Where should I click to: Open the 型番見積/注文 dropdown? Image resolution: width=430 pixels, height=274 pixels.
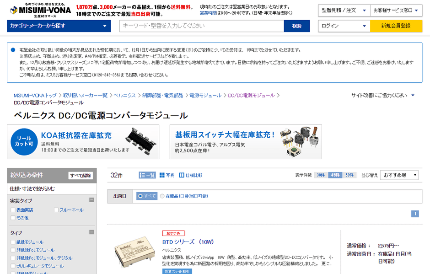(344, 11)
